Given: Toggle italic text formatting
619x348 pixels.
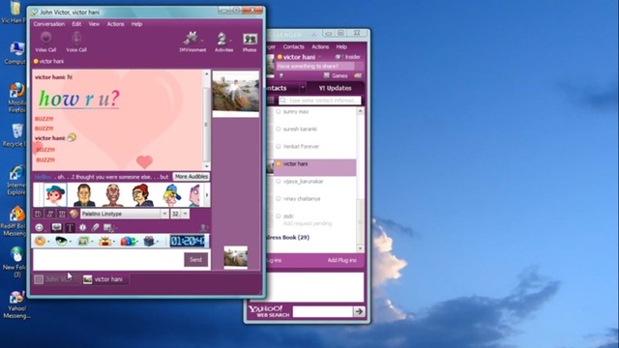Looking at the screenshot, I should pyautogui.click(x=49, y=214).
